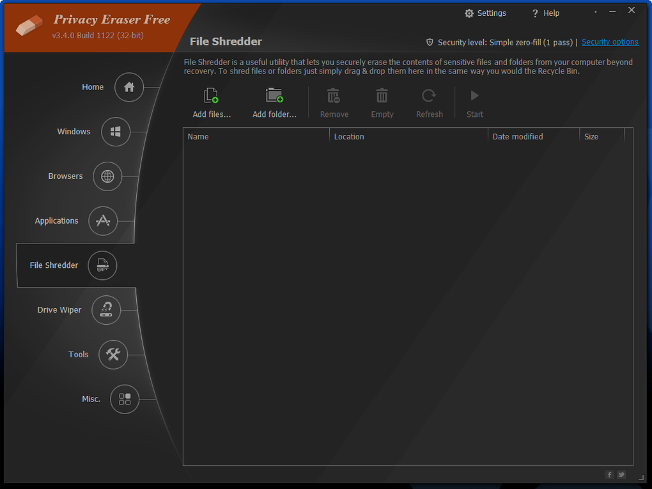
Task: Go to the Applications menu label
Action: click(x=56, y=221)
